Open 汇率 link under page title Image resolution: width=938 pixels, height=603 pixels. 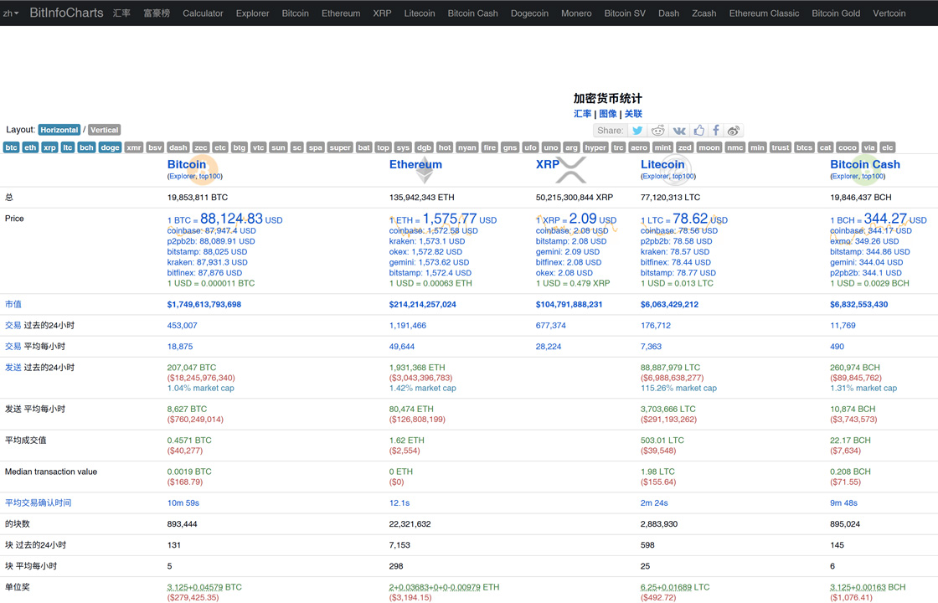(x=582, y=114)
